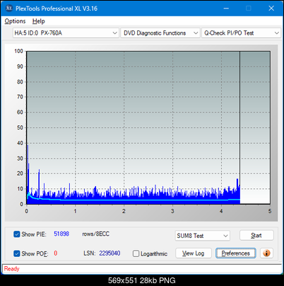The width and height of the screenshot is (284, 286).
Task: Minimize the PlexTools window
Action: click(x=226, y=8)
